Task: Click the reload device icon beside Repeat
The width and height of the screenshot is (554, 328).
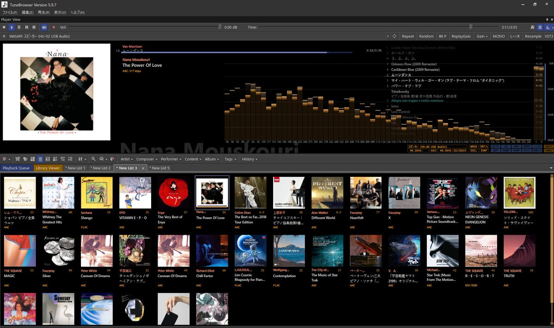Action: 394,36
